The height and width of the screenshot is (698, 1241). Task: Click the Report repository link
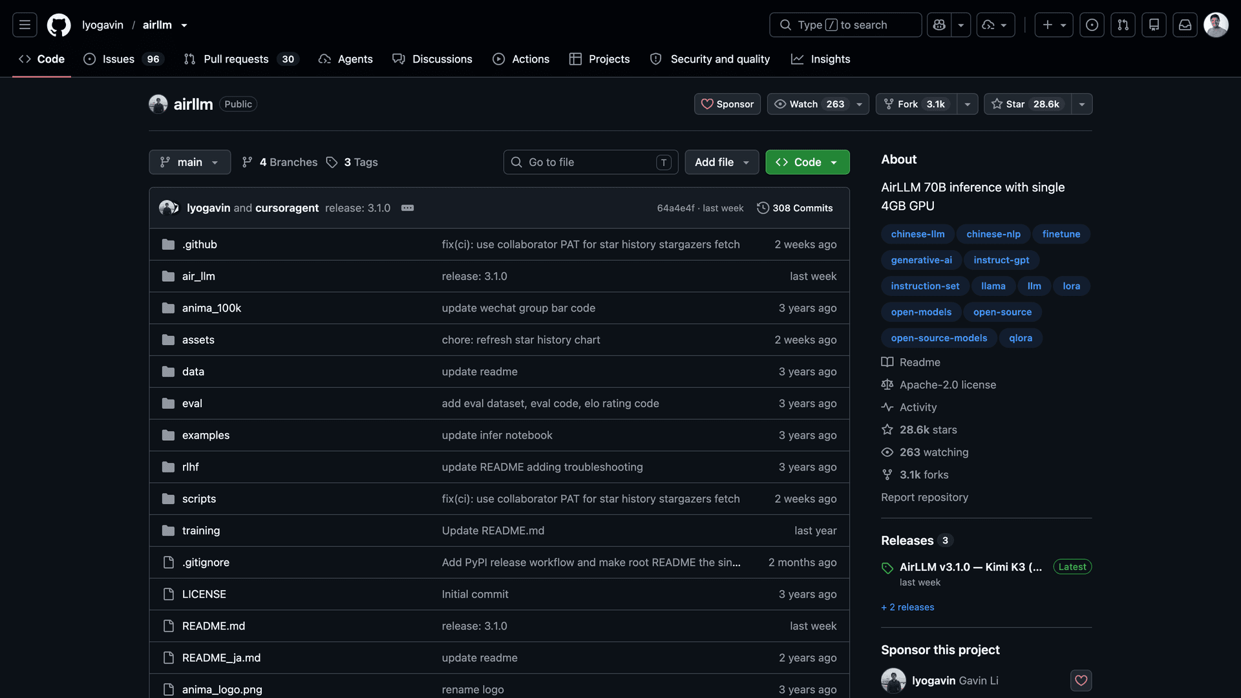pos(924,497)
